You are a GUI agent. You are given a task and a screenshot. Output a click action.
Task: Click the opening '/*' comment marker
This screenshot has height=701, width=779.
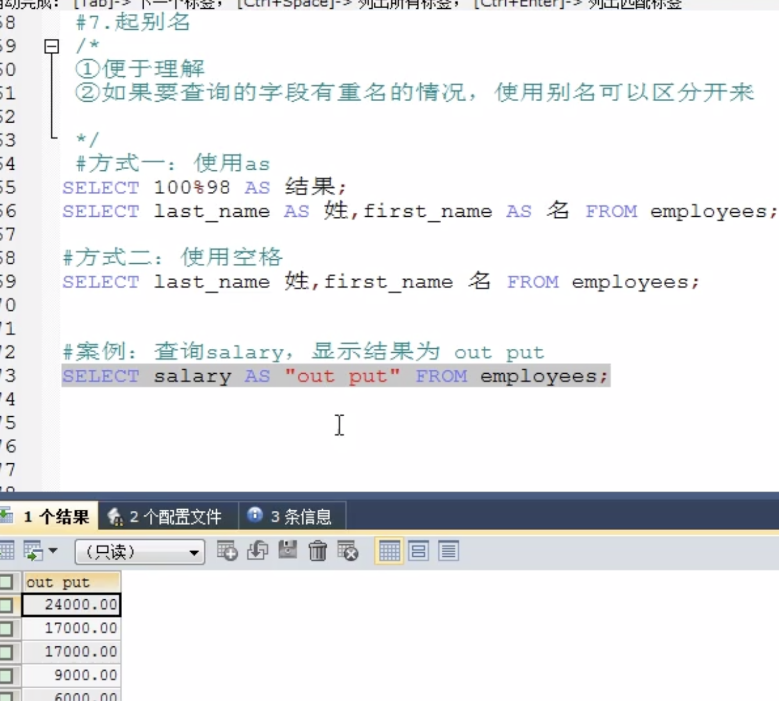point(87,45)
